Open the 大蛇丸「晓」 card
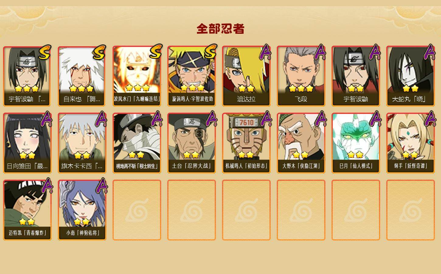The image size is (441, 274). click(x=411, y=76)
